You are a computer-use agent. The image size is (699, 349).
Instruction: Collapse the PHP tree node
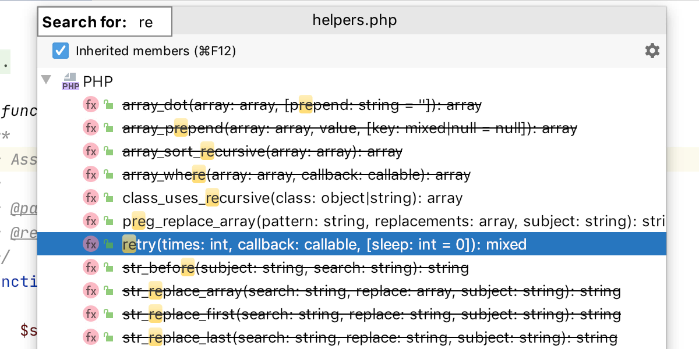point(47,79)
